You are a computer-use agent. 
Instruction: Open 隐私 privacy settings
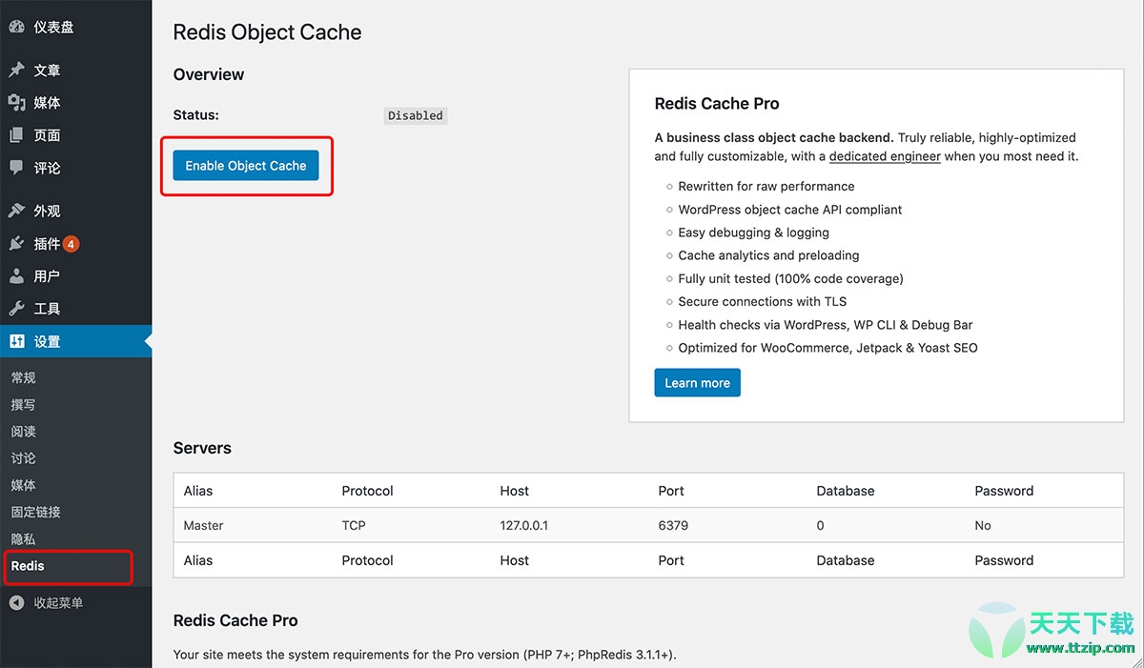click(24, 538)
